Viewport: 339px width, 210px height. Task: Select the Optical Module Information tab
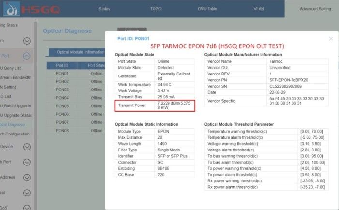click(77, 52)
